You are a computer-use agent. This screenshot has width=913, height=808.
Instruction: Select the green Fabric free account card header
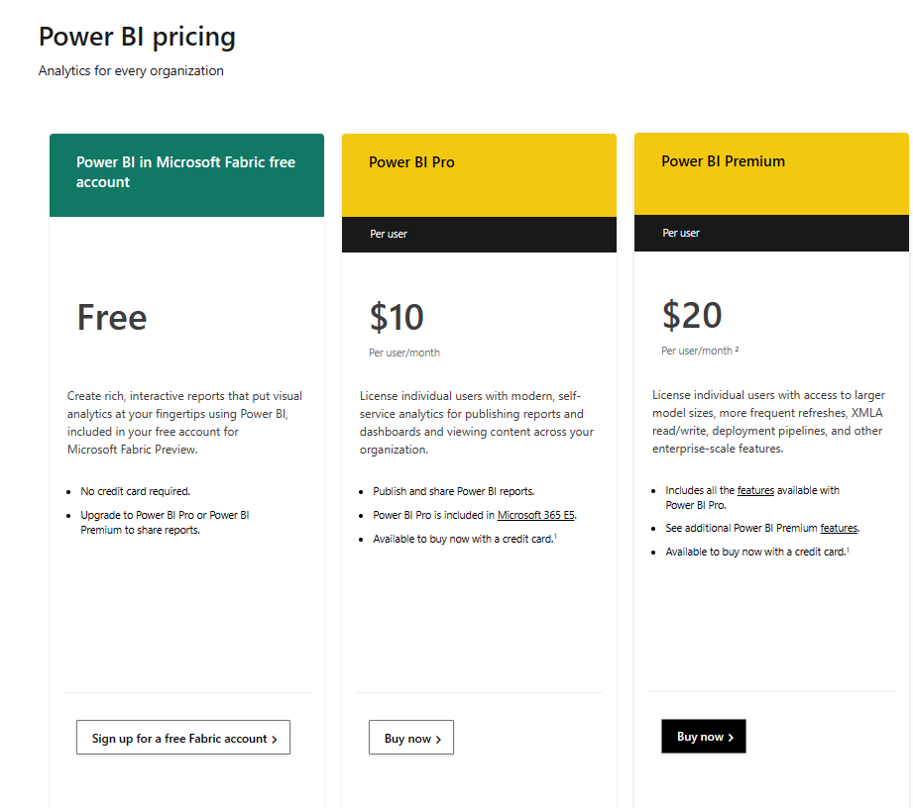click(x=186, y=172)
